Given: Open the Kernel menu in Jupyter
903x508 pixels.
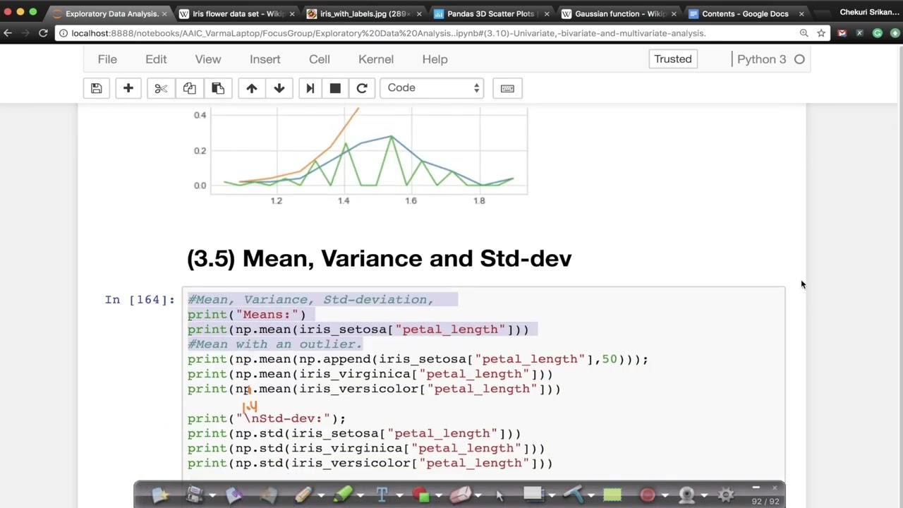Looking at the screenshot, I should (376, 59).
